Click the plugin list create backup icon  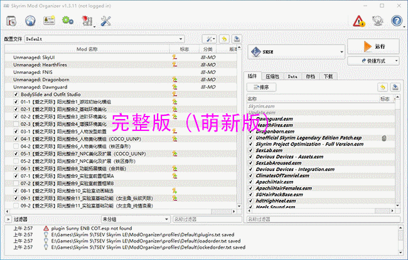[x=395, y=87]
